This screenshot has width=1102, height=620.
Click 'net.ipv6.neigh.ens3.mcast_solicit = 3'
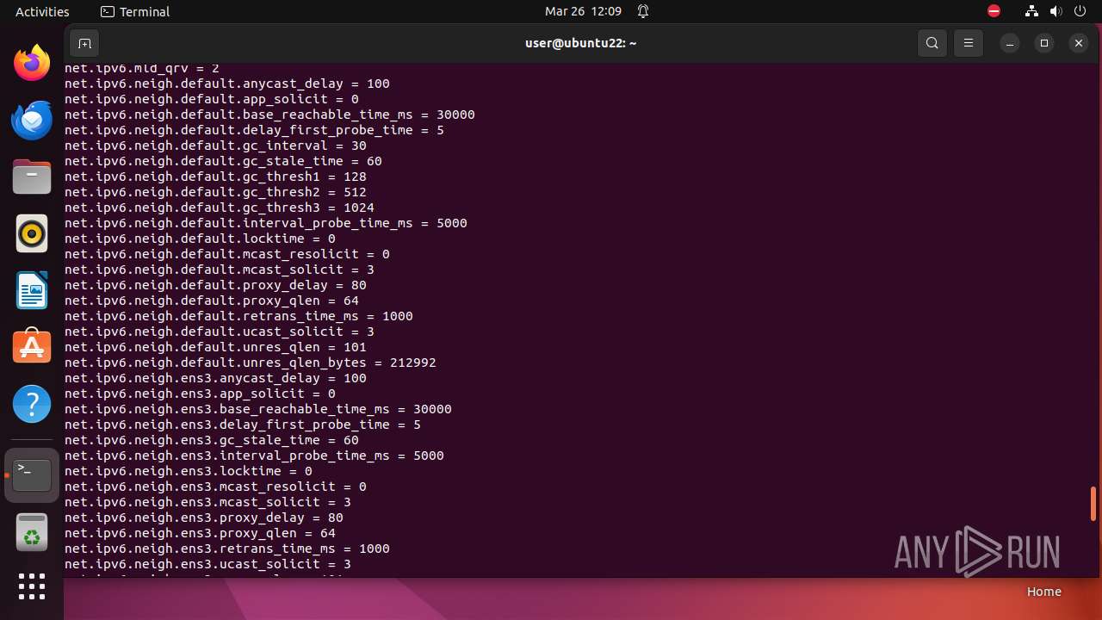[207, 502]
